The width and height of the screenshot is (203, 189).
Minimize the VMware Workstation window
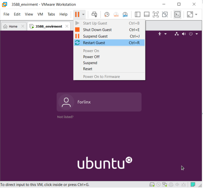[164, 4]
